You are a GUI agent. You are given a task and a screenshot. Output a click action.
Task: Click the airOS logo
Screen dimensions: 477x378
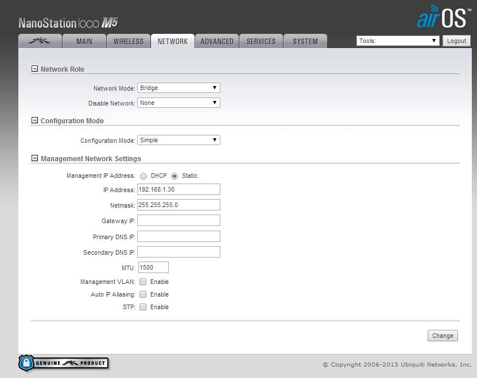pos(443,17)
